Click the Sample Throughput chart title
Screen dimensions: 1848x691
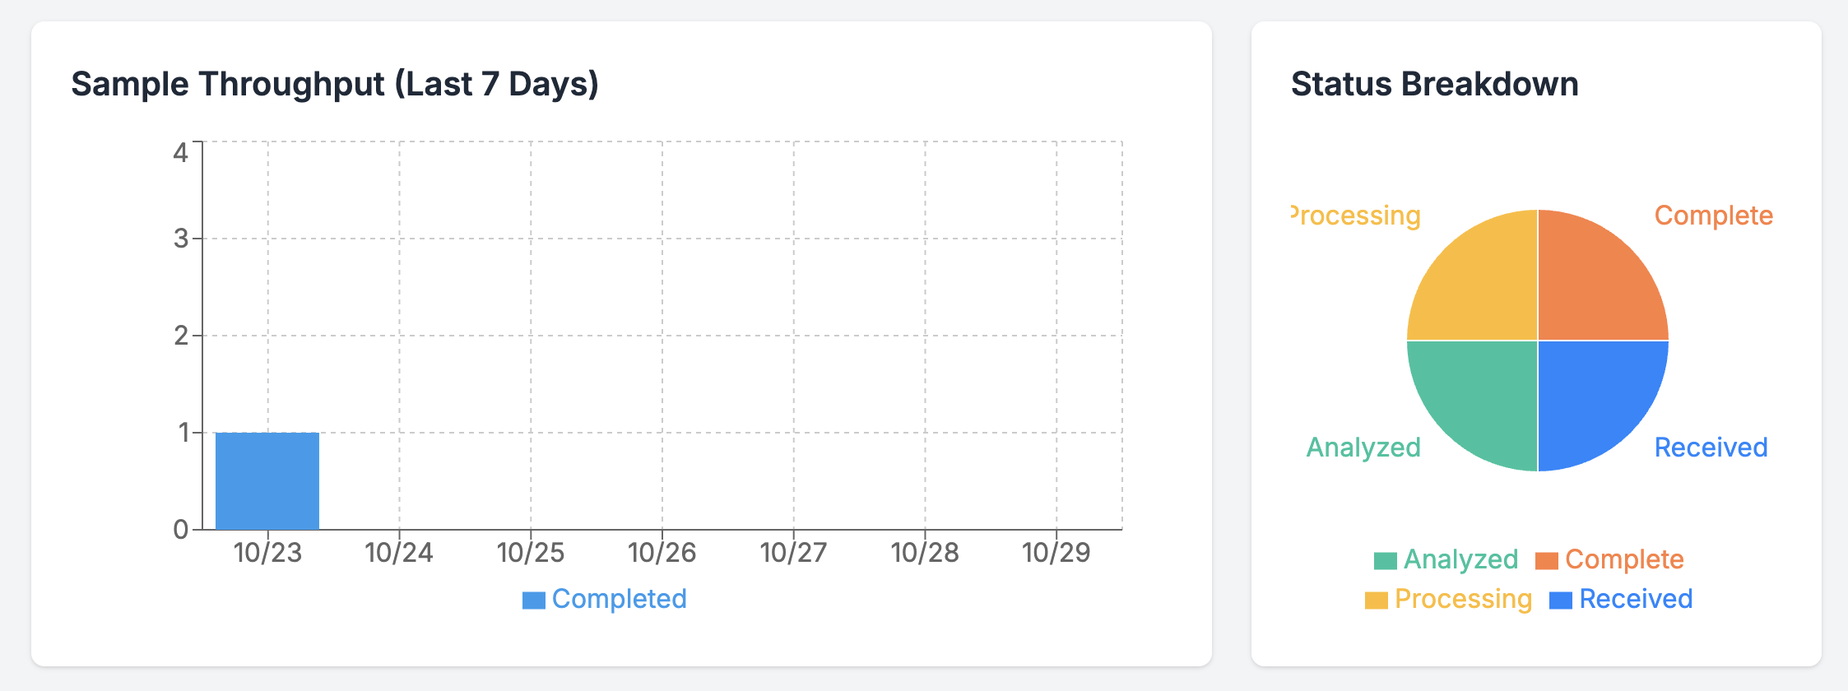point(335,84)
